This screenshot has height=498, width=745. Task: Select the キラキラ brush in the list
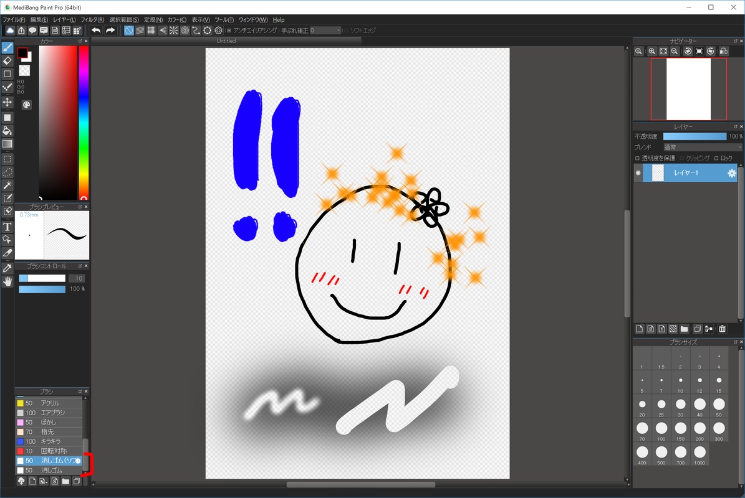50,441
